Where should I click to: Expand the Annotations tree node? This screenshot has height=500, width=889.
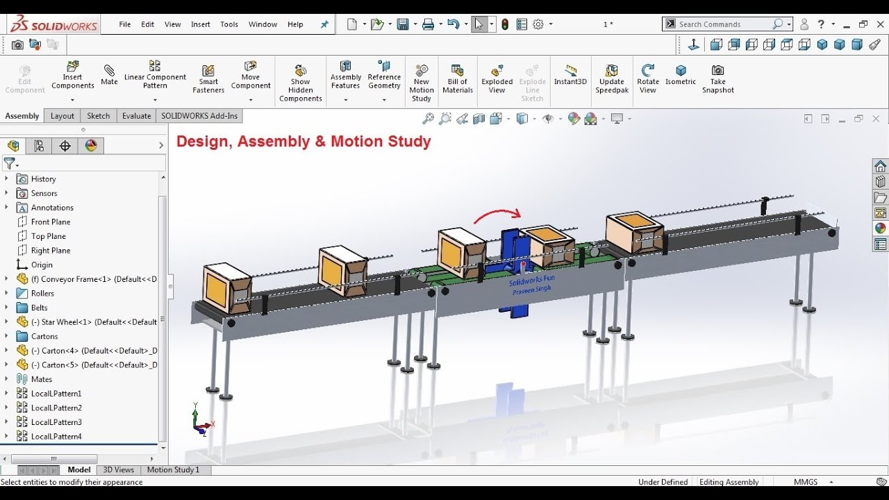click(7, 207)
